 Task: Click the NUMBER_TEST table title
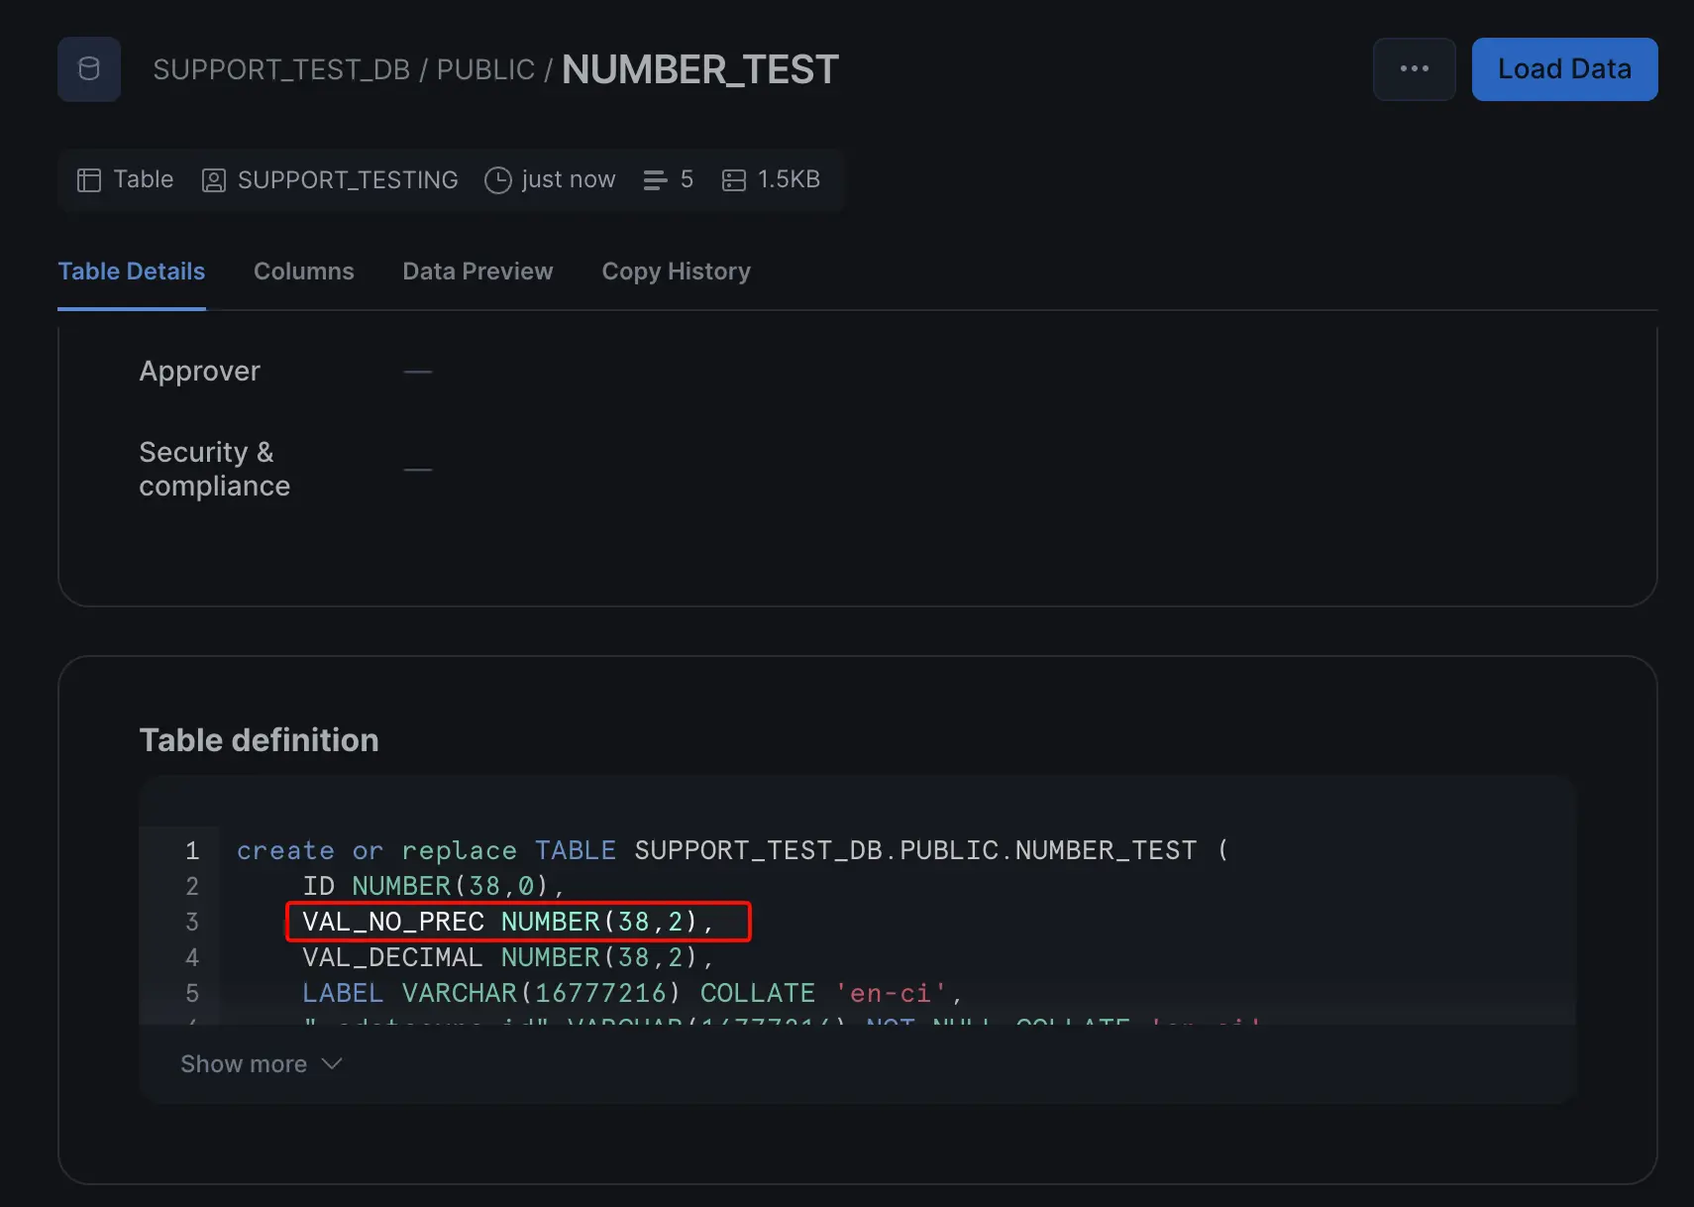tap(700, 69)
